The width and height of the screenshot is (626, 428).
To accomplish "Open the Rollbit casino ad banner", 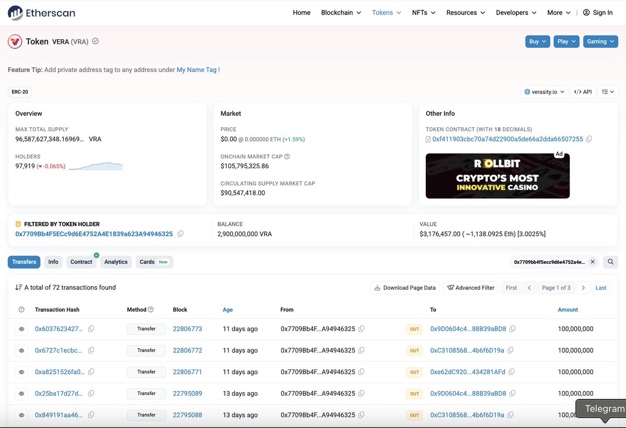I will click(498, 176).
